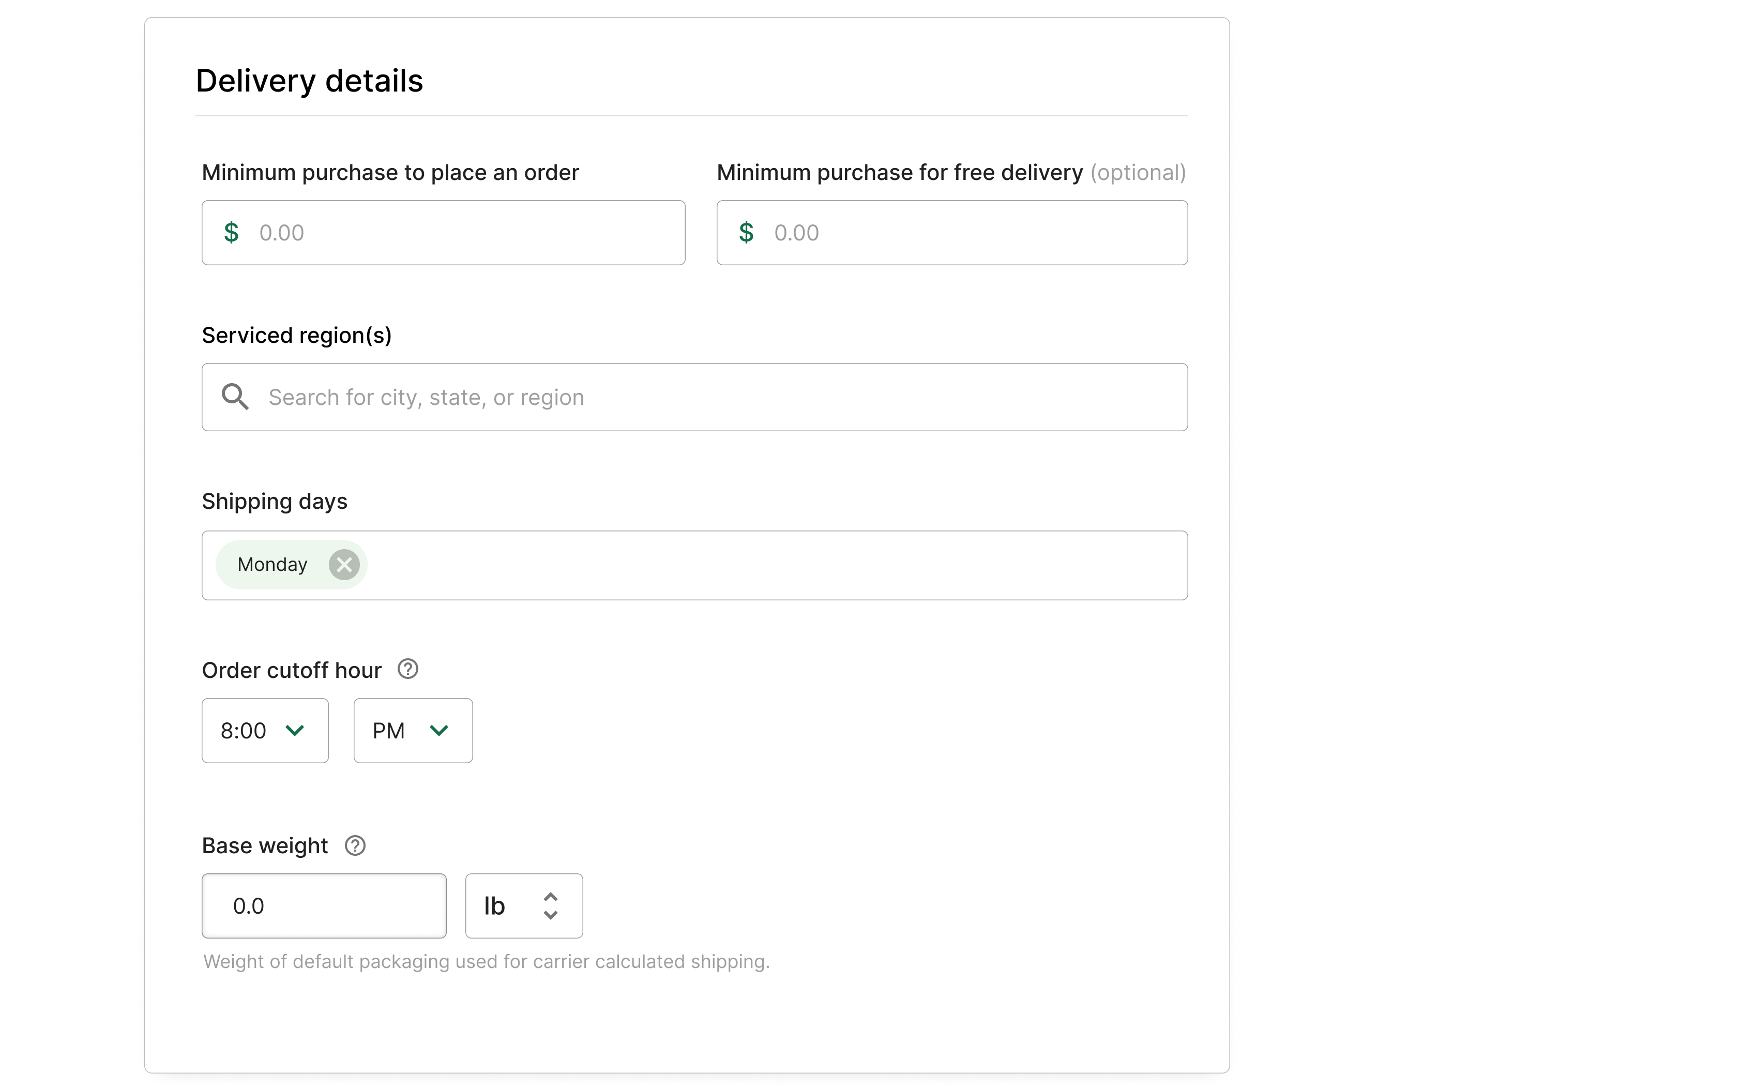Click the dollar sign in minimum purchase order field
The width and height of the screenshot is (1756, 1089).
click(x=231, y=233)
